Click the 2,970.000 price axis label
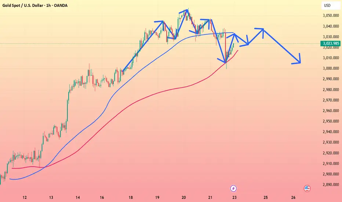Screen dimensions: 342x202 coord(331,100)
